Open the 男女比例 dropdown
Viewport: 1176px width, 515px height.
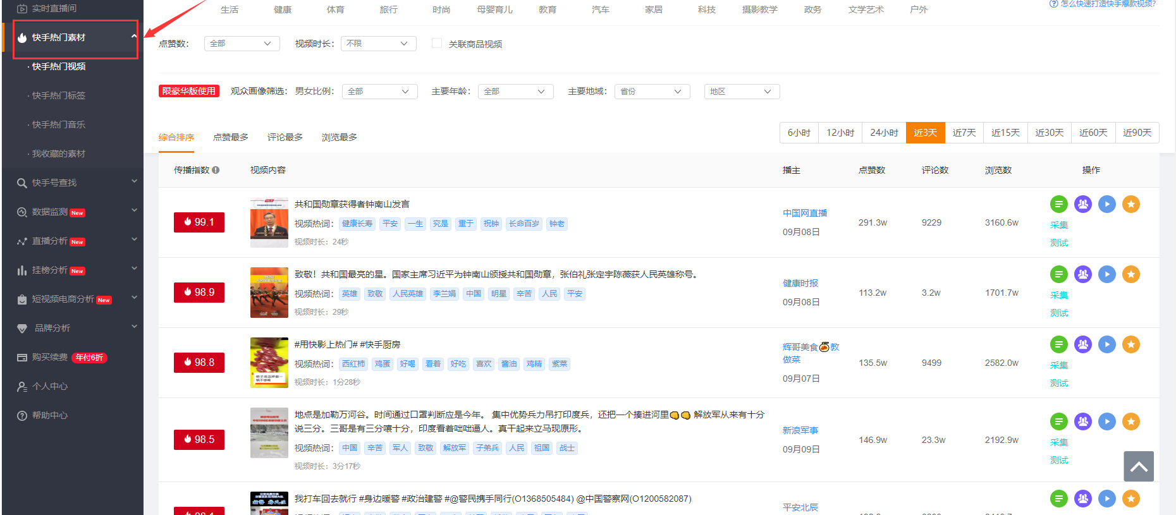(x=380, y=92)
